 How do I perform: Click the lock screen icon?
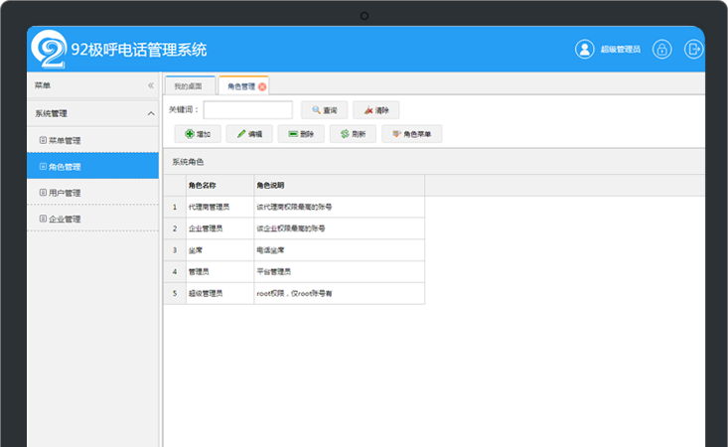click(662, 49)
